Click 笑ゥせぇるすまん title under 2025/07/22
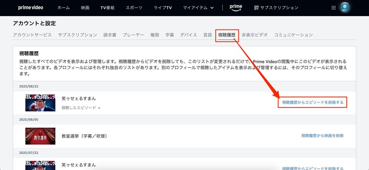The image size is (369, 170). (78, 165)
